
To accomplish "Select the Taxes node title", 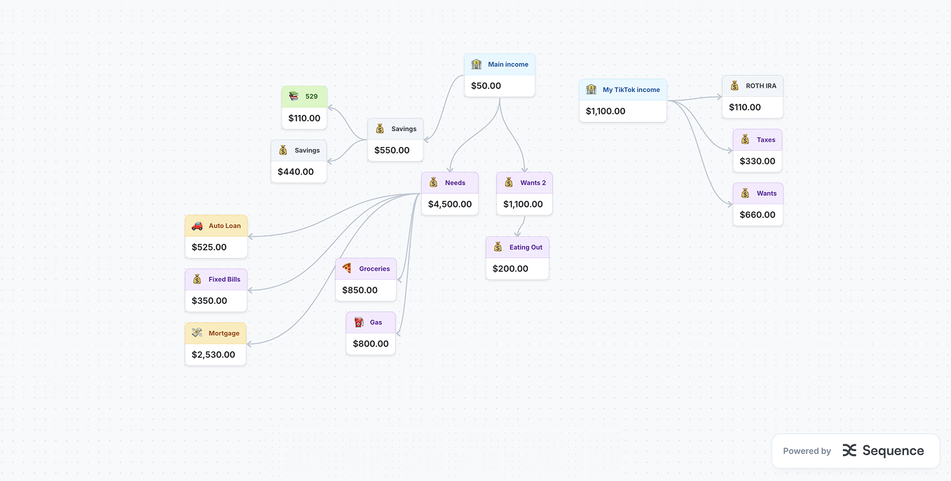I will (766, 140).
